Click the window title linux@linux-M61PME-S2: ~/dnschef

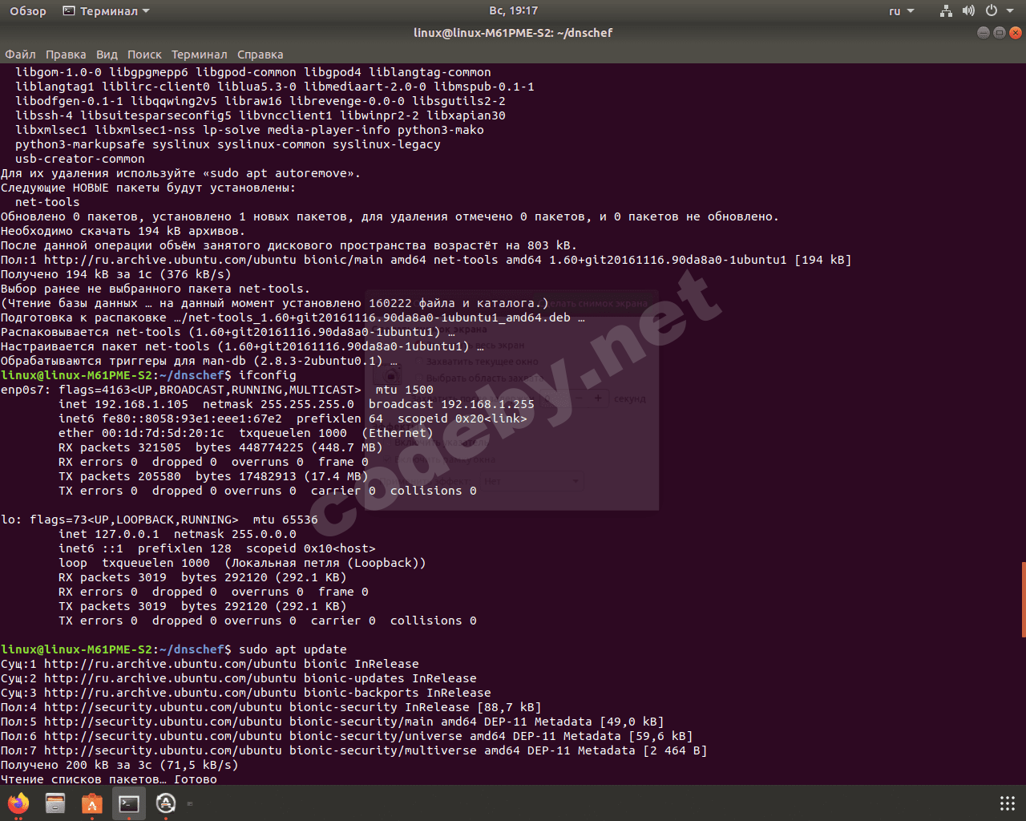pyautogui.click(x=513, y=33)
